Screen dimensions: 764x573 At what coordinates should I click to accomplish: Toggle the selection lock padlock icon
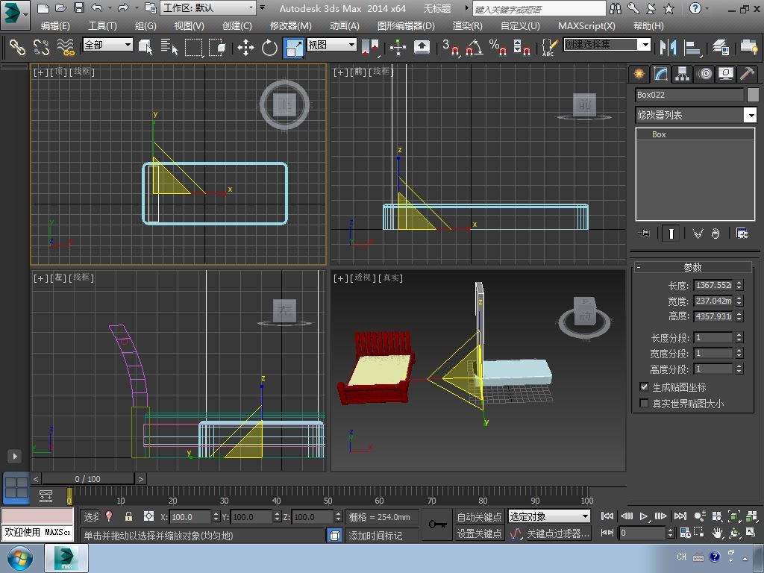tap(128, 516)
